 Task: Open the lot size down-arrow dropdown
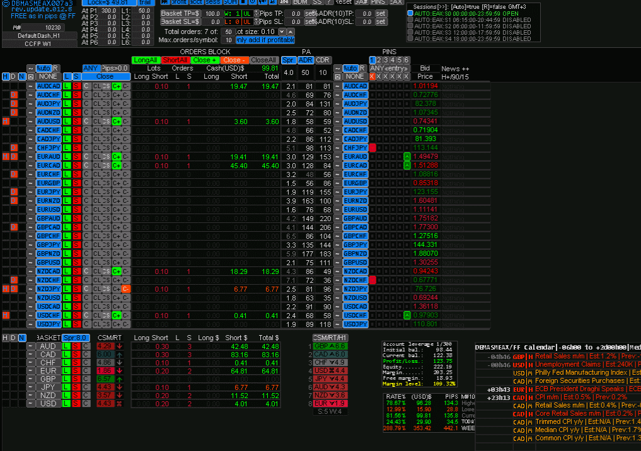282,31
